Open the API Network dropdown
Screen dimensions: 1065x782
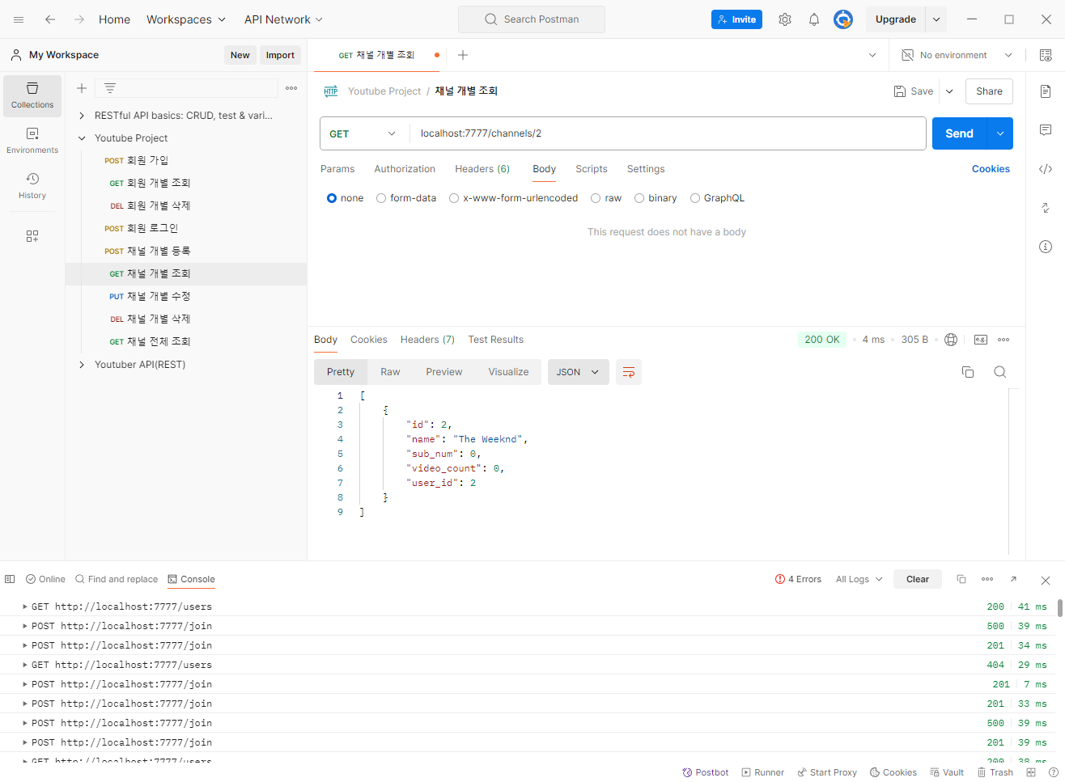pyautogui.click(x=284, y=19)
